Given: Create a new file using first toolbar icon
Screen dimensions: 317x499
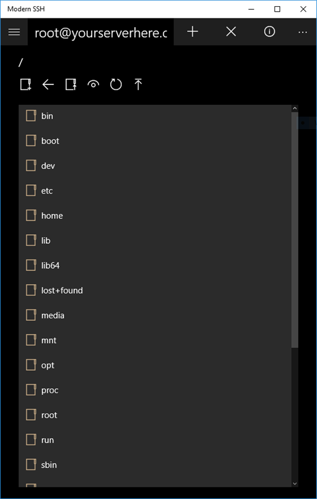Looking at the screenshot, I should [x=26, y=84].
